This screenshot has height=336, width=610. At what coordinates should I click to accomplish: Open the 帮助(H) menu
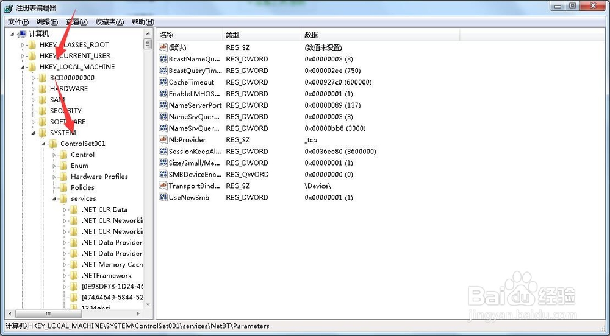[x=143, y=22]
